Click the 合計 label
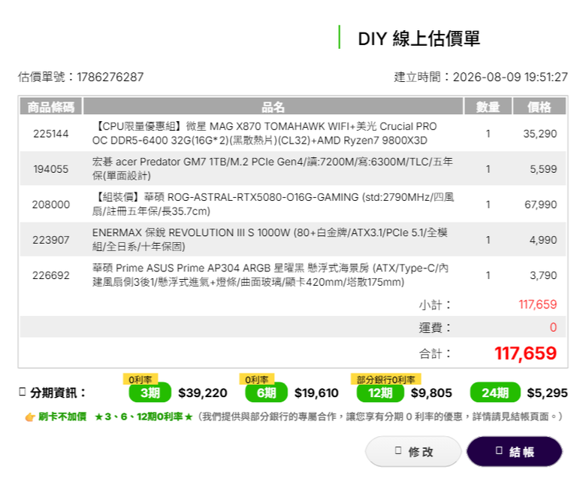The height and width of the screenshot is (485, 586). coord(435,353)
